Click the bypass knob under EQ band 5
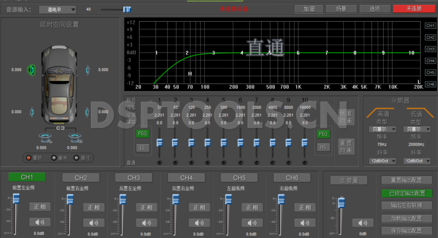The width and height of the screenshot is (438, 238). (223, 162)
